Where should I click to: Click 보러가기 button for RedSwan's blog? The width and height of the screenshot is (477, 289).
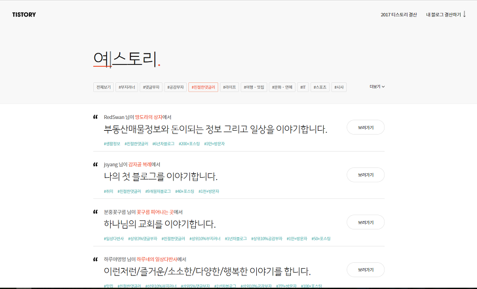366,127
